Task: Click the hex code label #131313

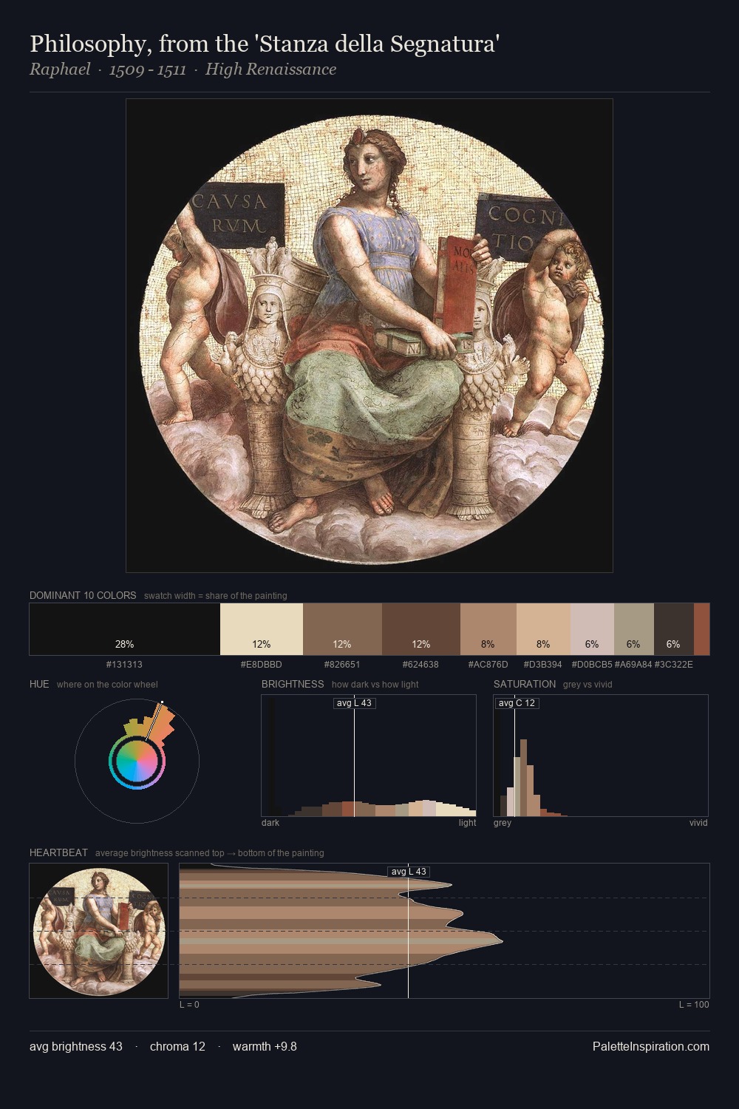Action: (124, 664)
